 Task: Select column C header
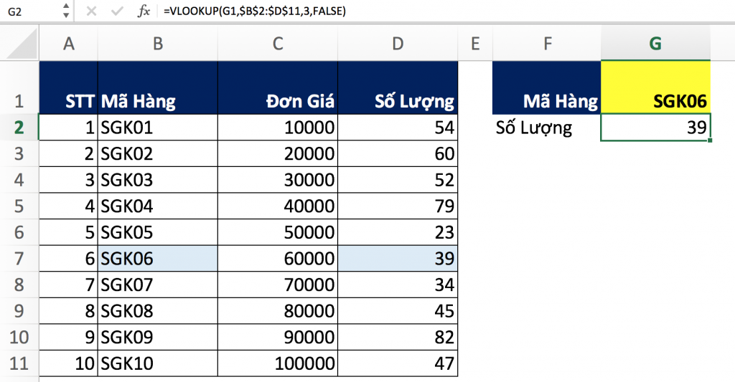click(x=277, y=44)
